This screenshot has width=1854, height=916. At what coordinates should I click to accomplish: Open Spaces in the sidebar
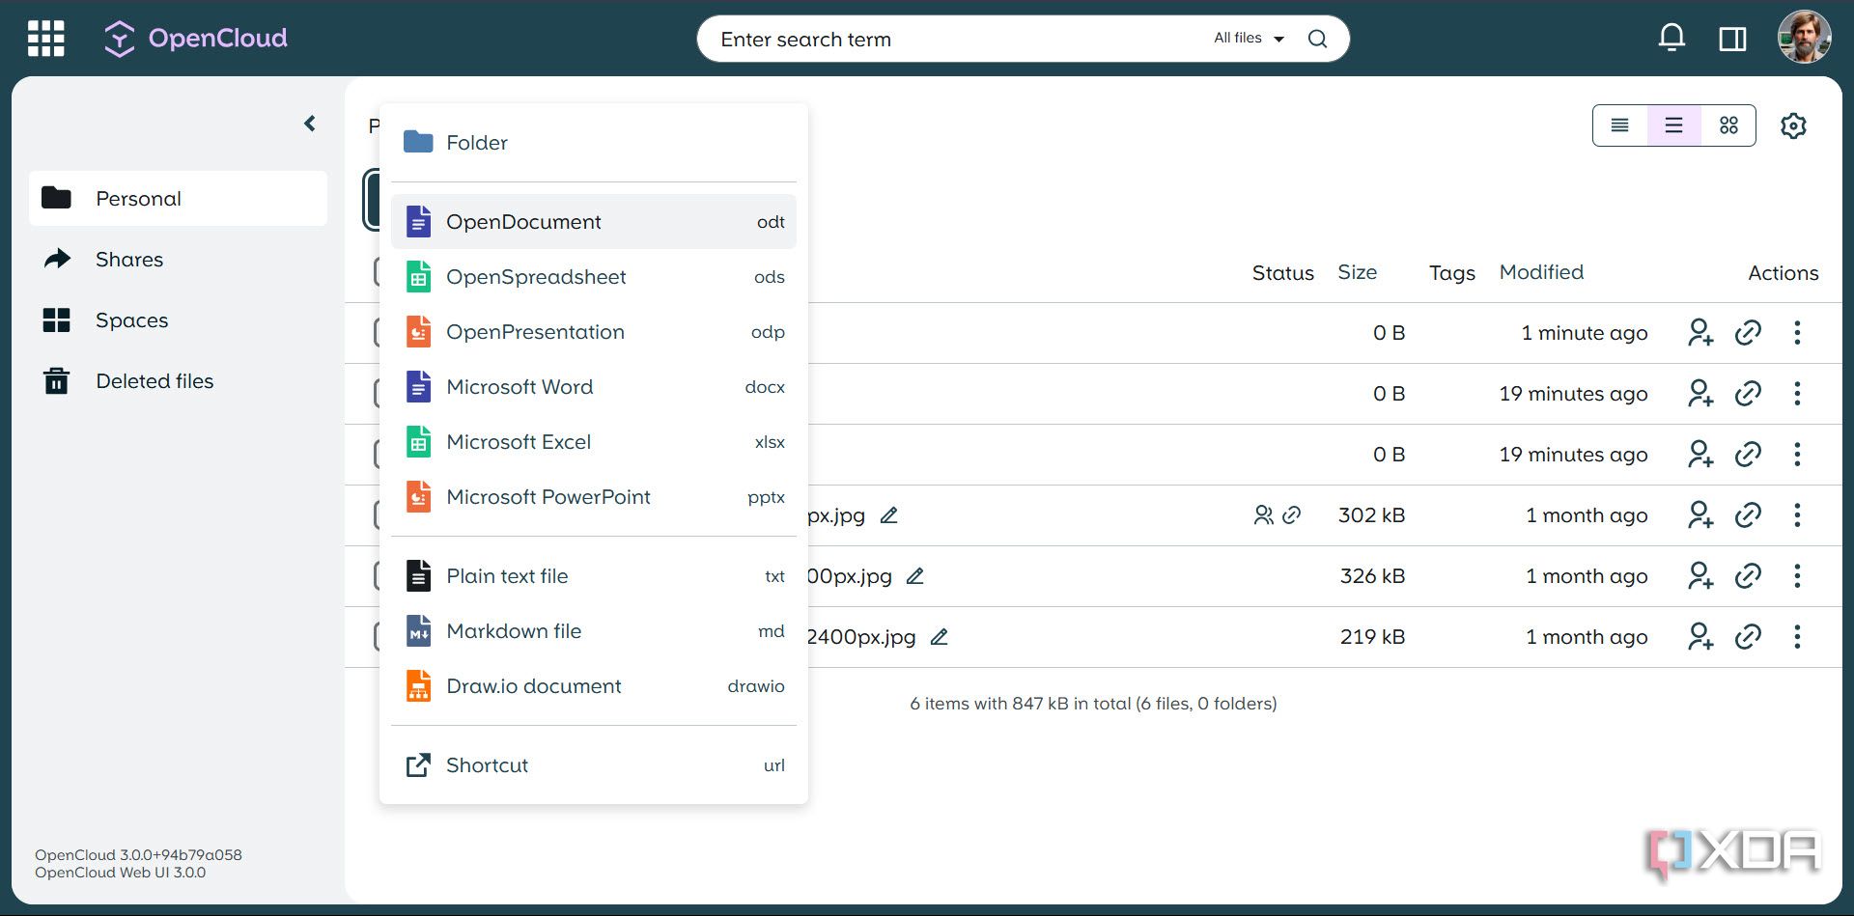178,320
